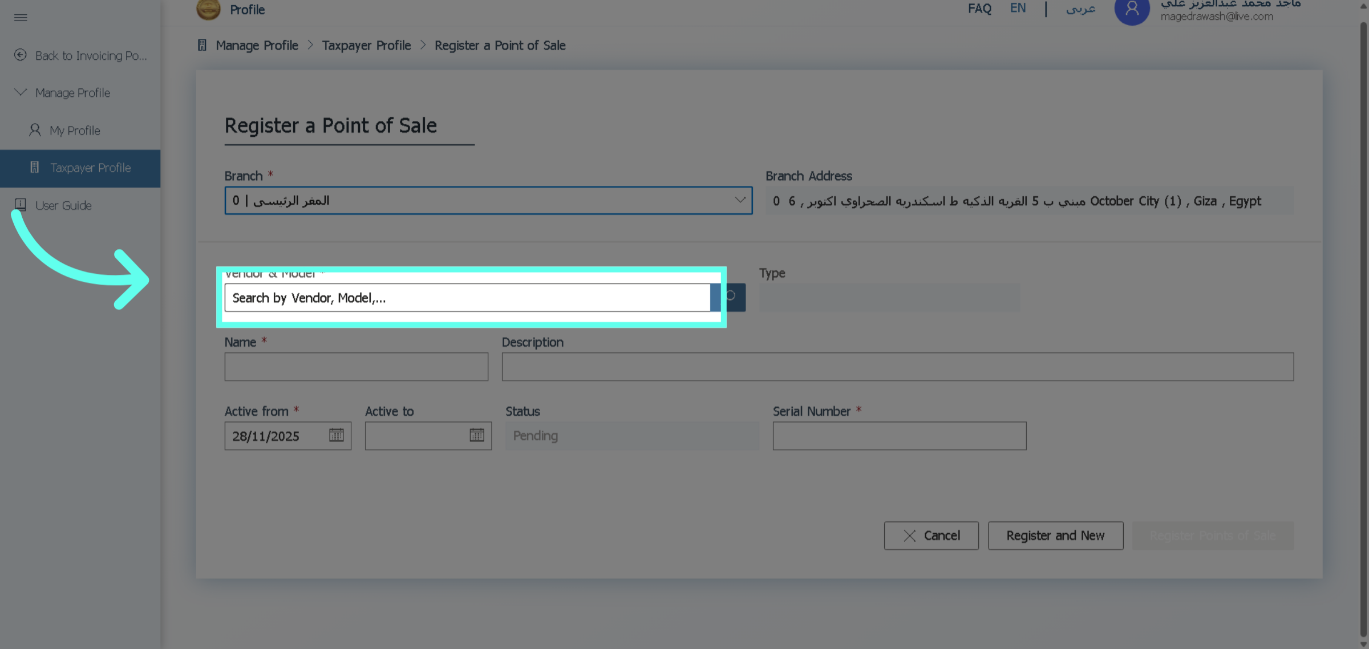Click the user avatar icon
Viewport: 1369px width, 649px height.
1132,10
